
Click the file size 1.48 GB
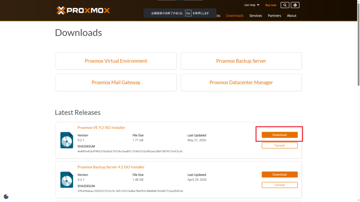click(x=138, y=180)
